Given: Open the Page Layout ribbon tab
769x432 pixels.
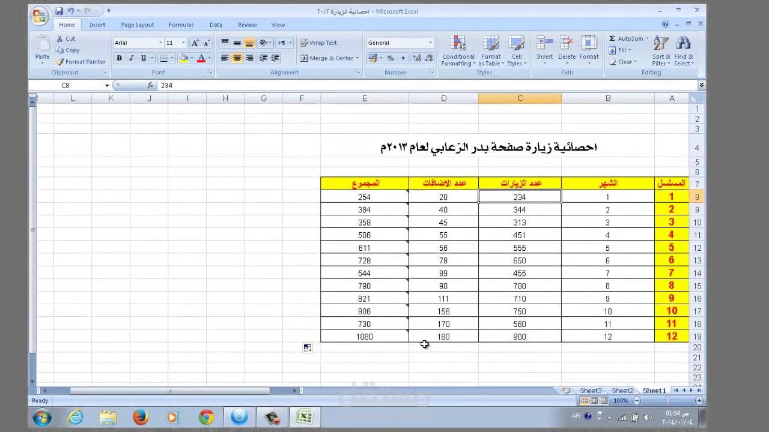Looking at the screenshot, I should [137, 25].
